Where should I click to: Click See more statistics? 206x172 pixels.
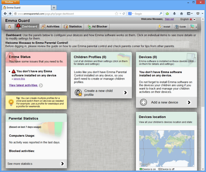pyautogui.click(x=36, y=164)
